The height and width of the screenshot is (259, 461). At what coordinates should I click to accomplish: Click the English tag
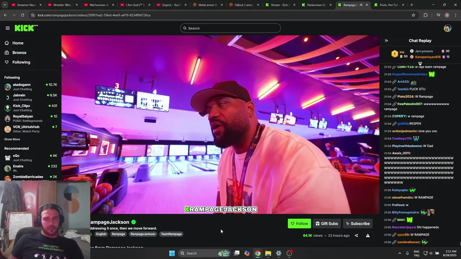[101, 234]
